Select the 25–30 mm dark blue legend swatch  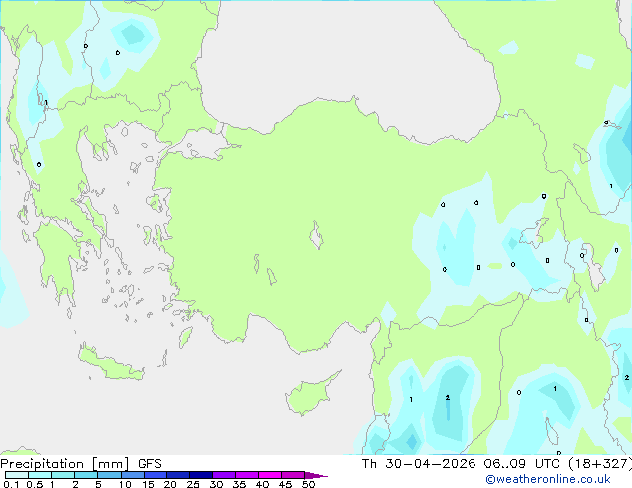click(201, 475)
